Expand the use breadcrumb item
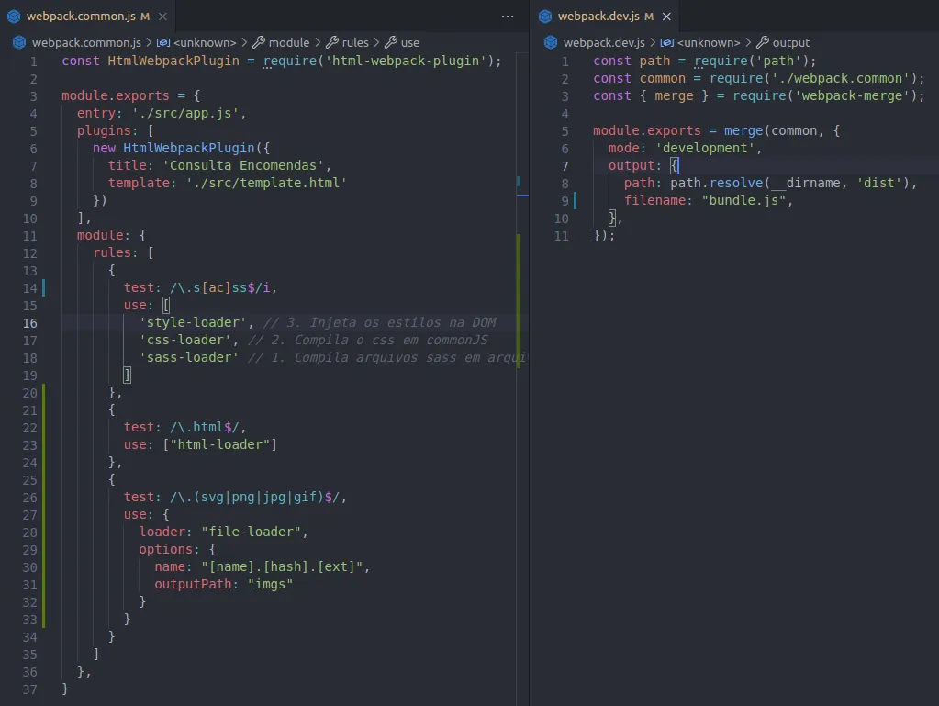 click(x=410, y=42)
